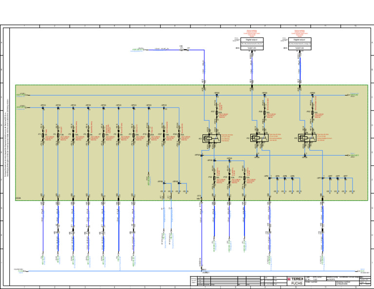Click the F28 fuse symbol

pos(179,135)
